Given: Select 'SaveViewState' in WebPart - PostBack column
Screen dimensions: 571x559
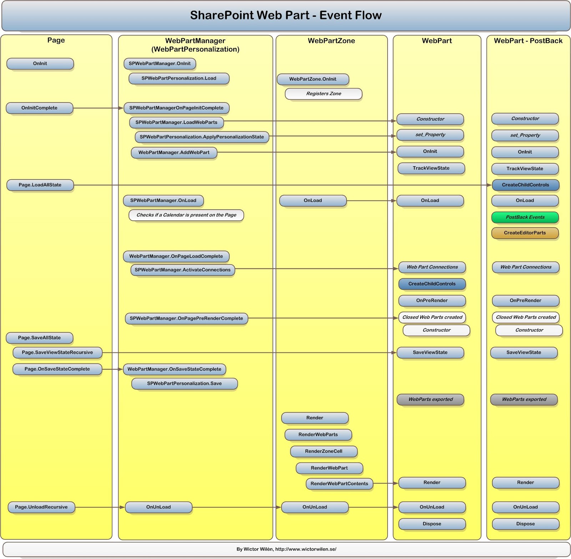Looking at the screenshot, I should click(x=524, y=352).
